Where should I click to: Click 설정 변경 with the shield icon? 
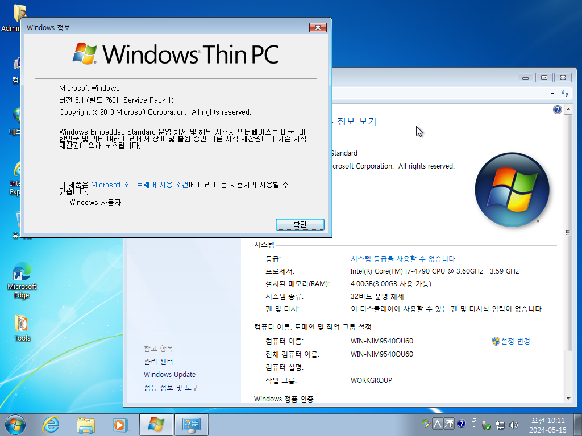point(511,341)
